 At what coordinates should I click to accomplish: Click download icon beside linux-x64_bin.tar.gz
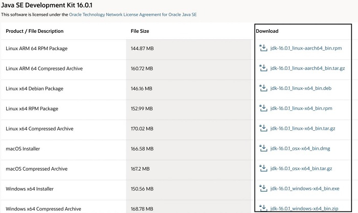tap(263, 128)
